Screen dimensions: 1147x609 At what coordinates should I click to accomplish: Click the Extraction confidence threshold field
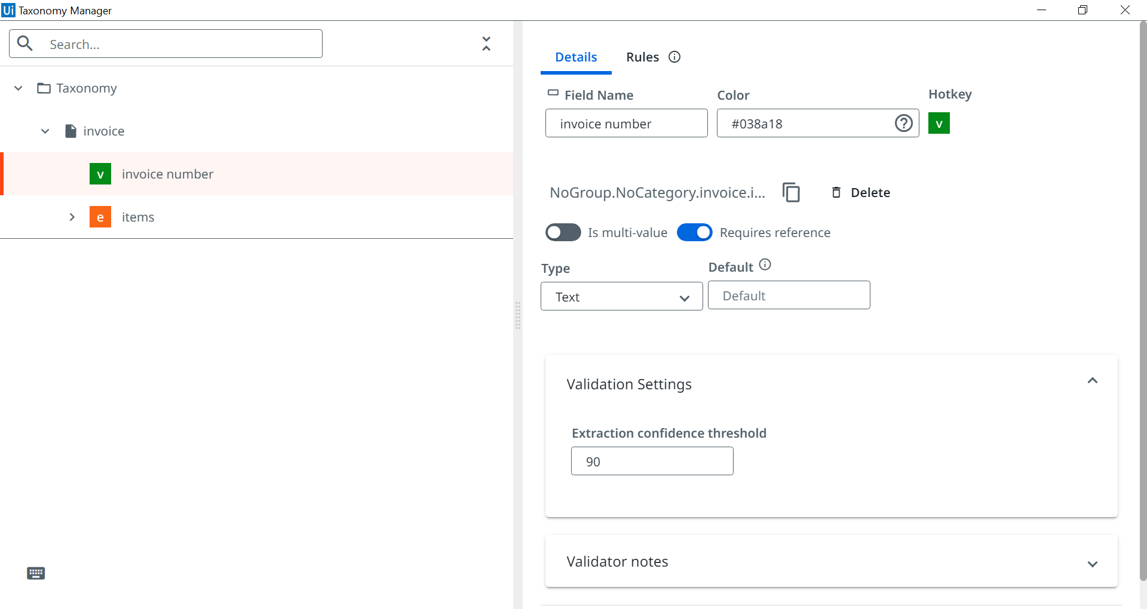[652, 462]
